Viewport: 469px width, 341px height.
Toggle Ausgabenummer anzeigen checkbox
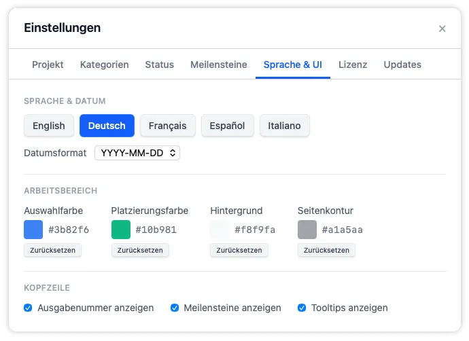click(x=28, y=308)
